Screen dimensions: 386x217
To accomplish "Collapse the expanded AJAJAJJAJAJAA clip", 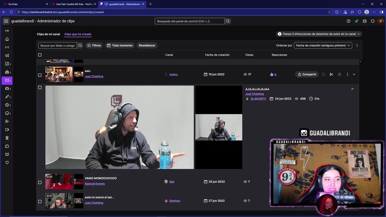I will (352, 89).
